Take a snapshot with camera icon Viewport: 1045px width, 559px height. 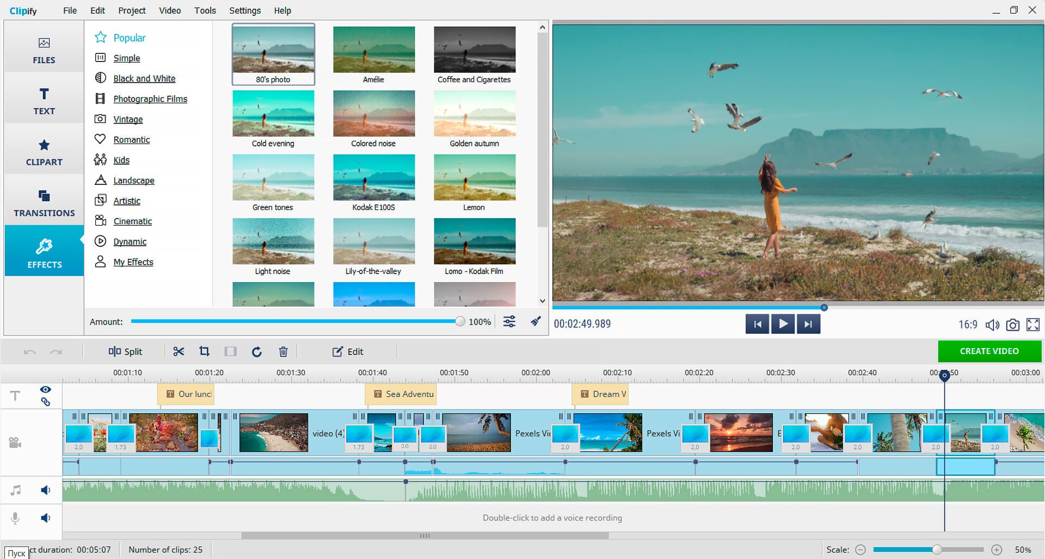(x=1012, y=325)
